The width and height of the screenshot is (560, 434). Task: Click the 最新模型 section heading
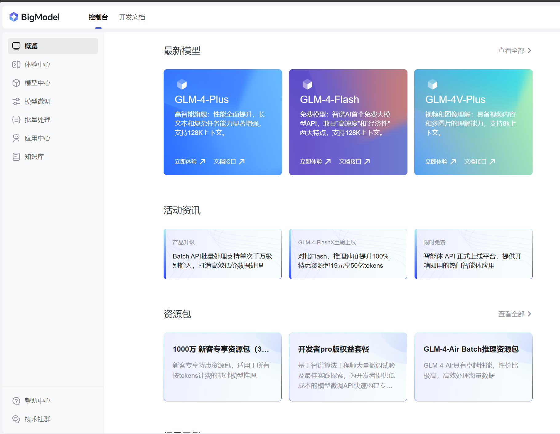click(x=182, y=51)
